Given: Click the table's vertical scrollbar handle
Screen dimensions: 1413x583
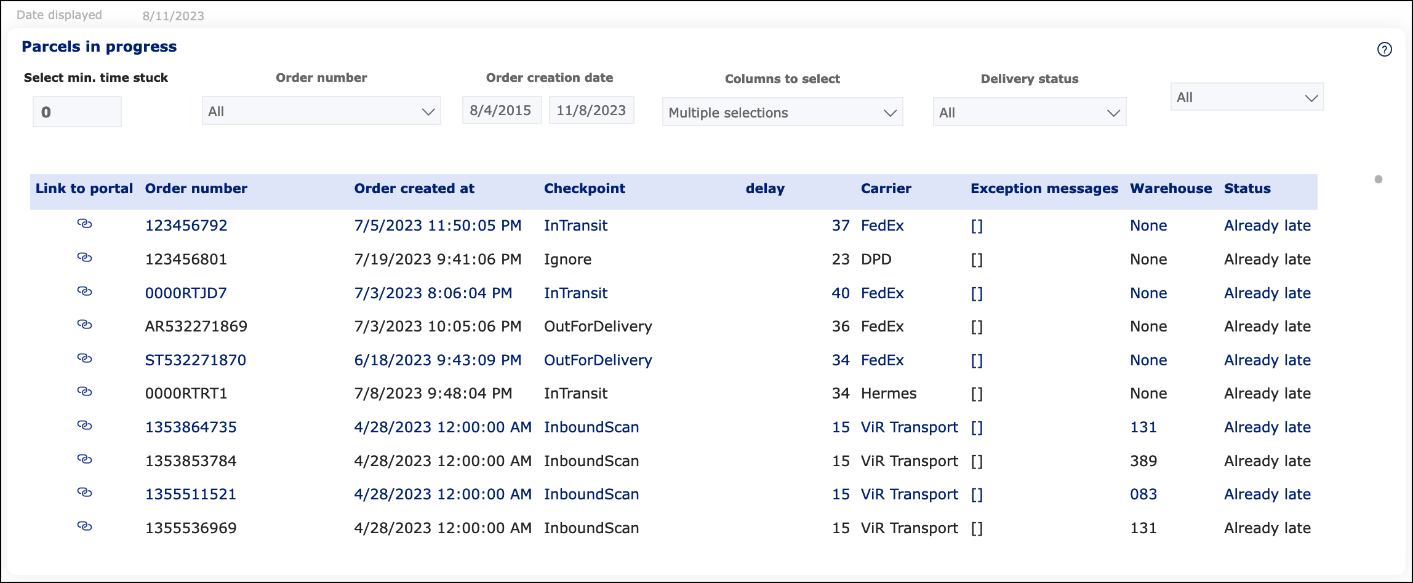Looking at the screenshot, I should pyautogui.click(x=1379, y=180).
